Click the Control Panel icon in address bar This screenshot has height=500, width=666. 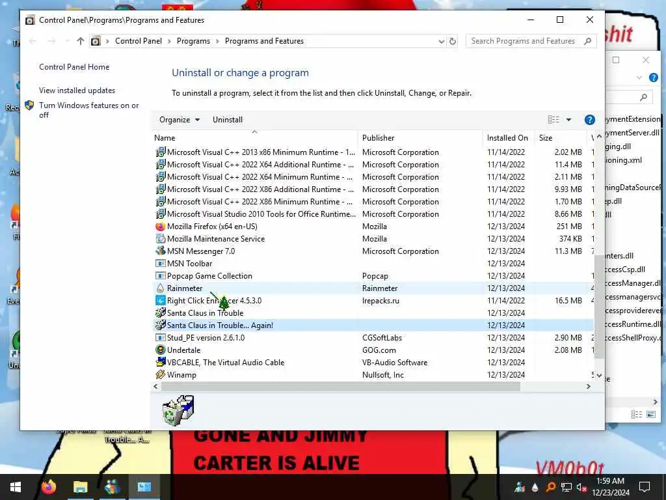[96, 41]
